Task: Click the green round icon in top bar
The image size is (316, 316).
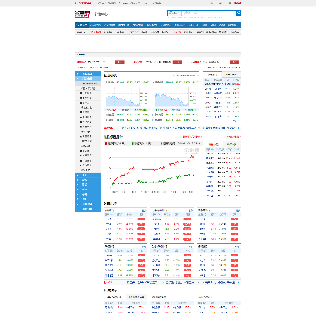Action: [212, 4]
